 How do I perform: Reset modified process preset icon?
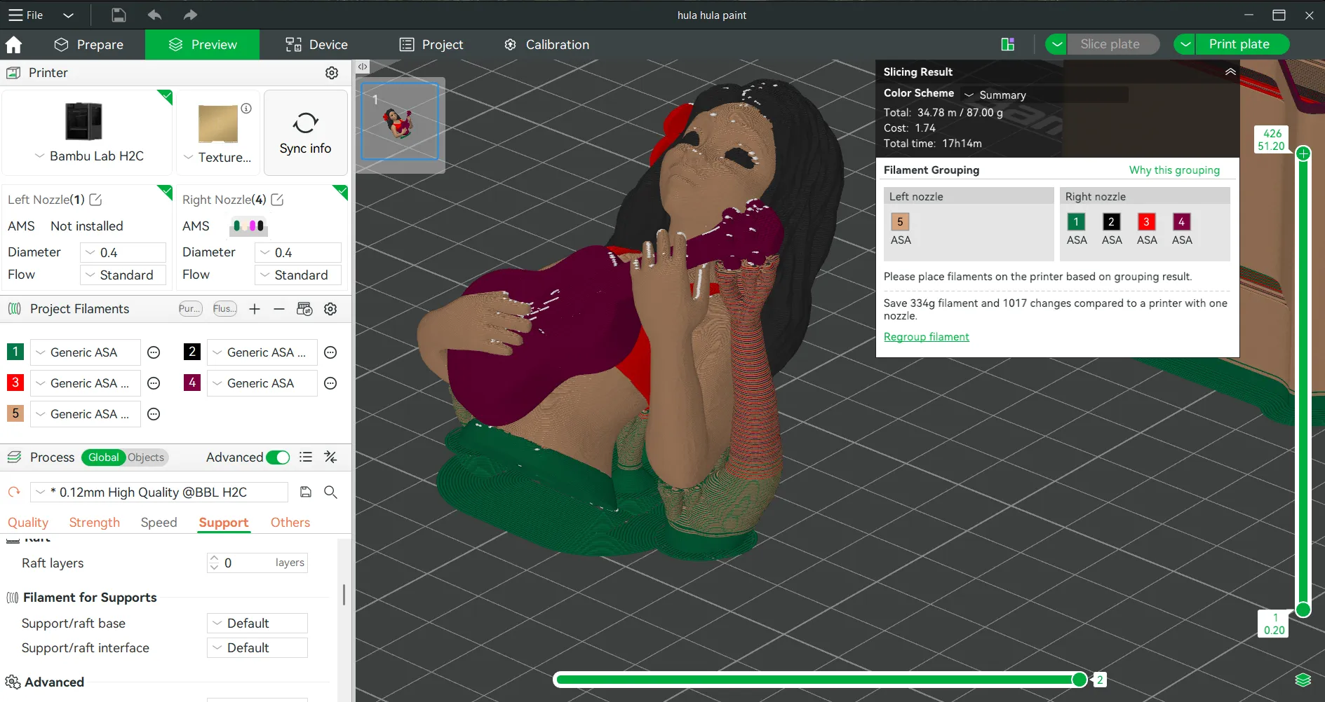click(14, 492)
